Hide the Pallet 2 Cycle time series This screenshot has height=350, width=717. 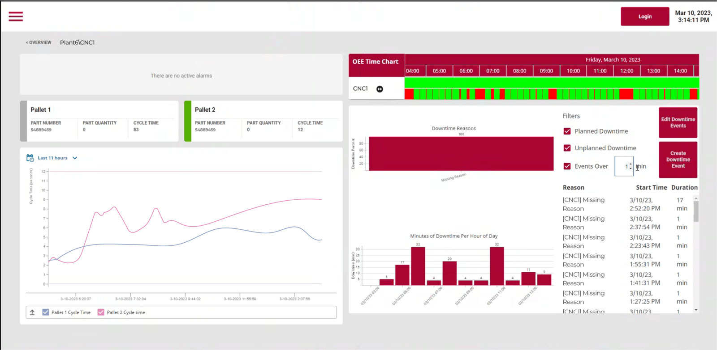coord(101,312)
